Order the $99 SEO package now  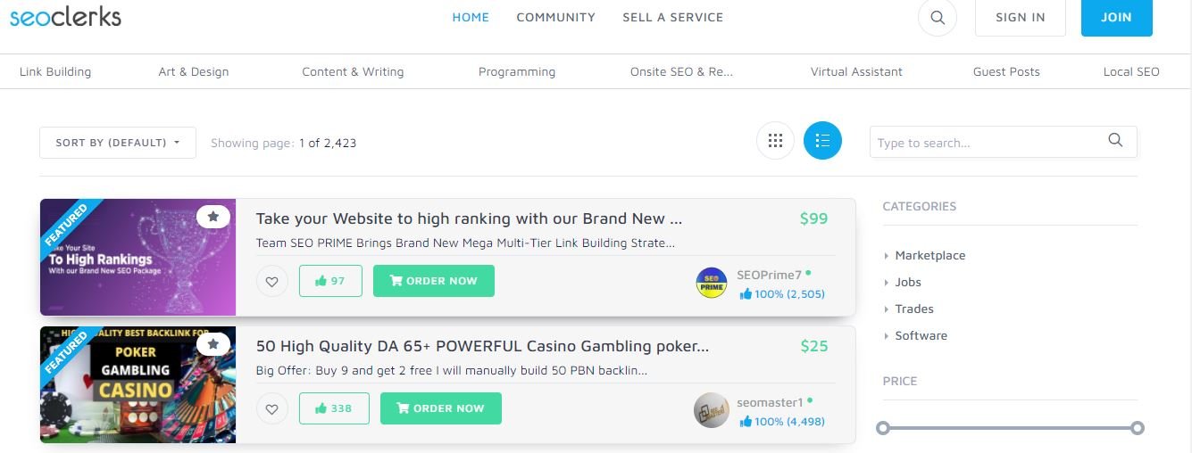pos(434,281)
